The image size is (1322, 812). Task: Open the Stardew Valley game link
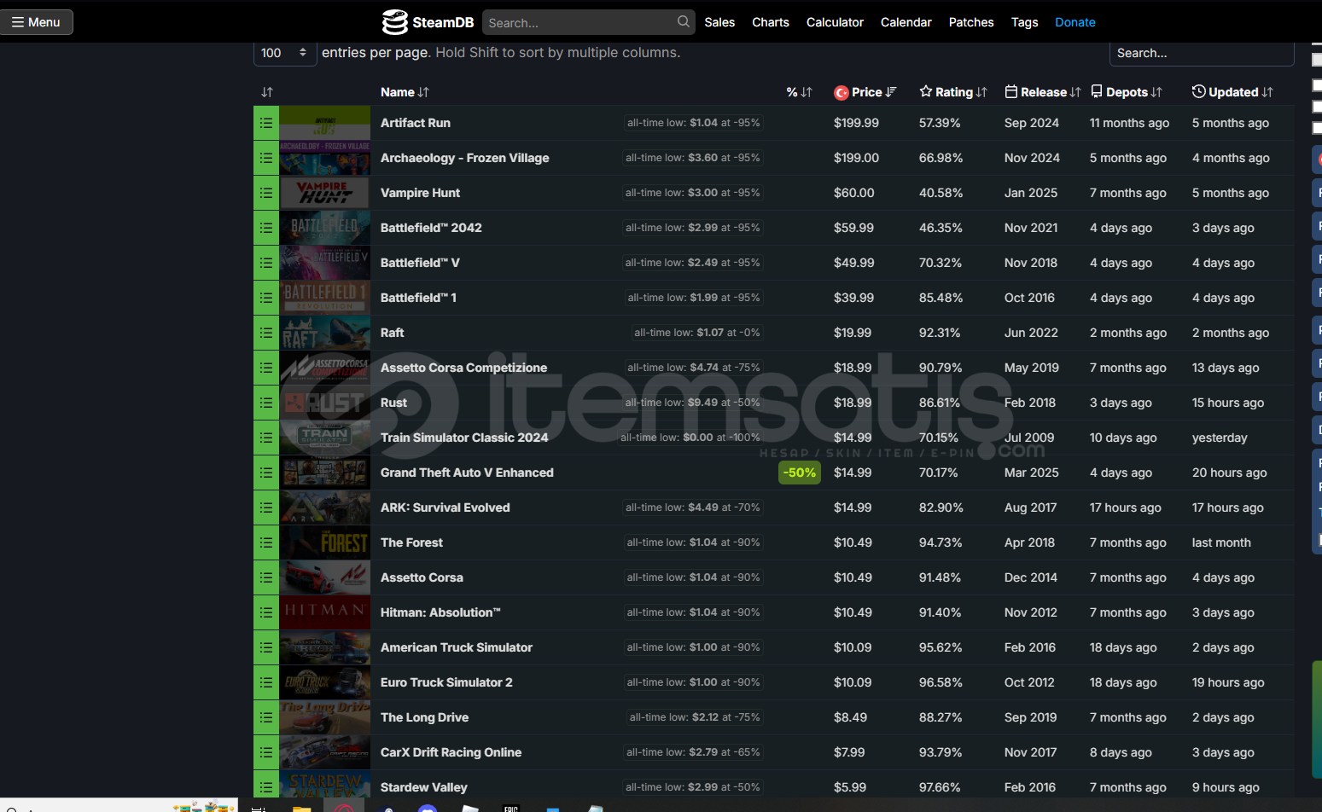424,787
